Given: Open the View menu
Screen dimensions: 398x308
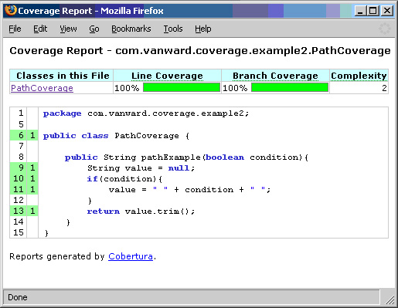Looking at the screenshot, I should (x=68, y=29).
